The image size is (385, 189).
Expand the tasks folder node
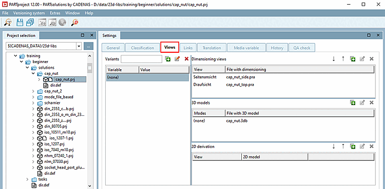tap(28, 179)
